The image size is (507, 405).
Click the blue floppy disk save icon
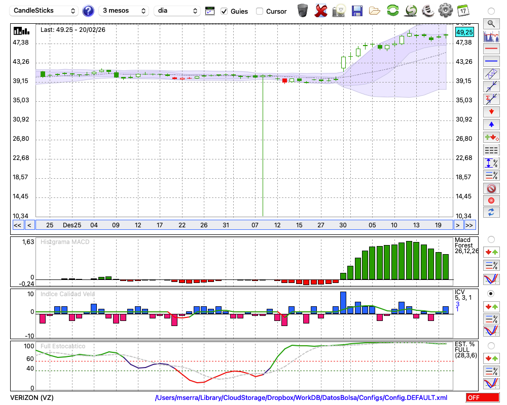tap(357, 11)
